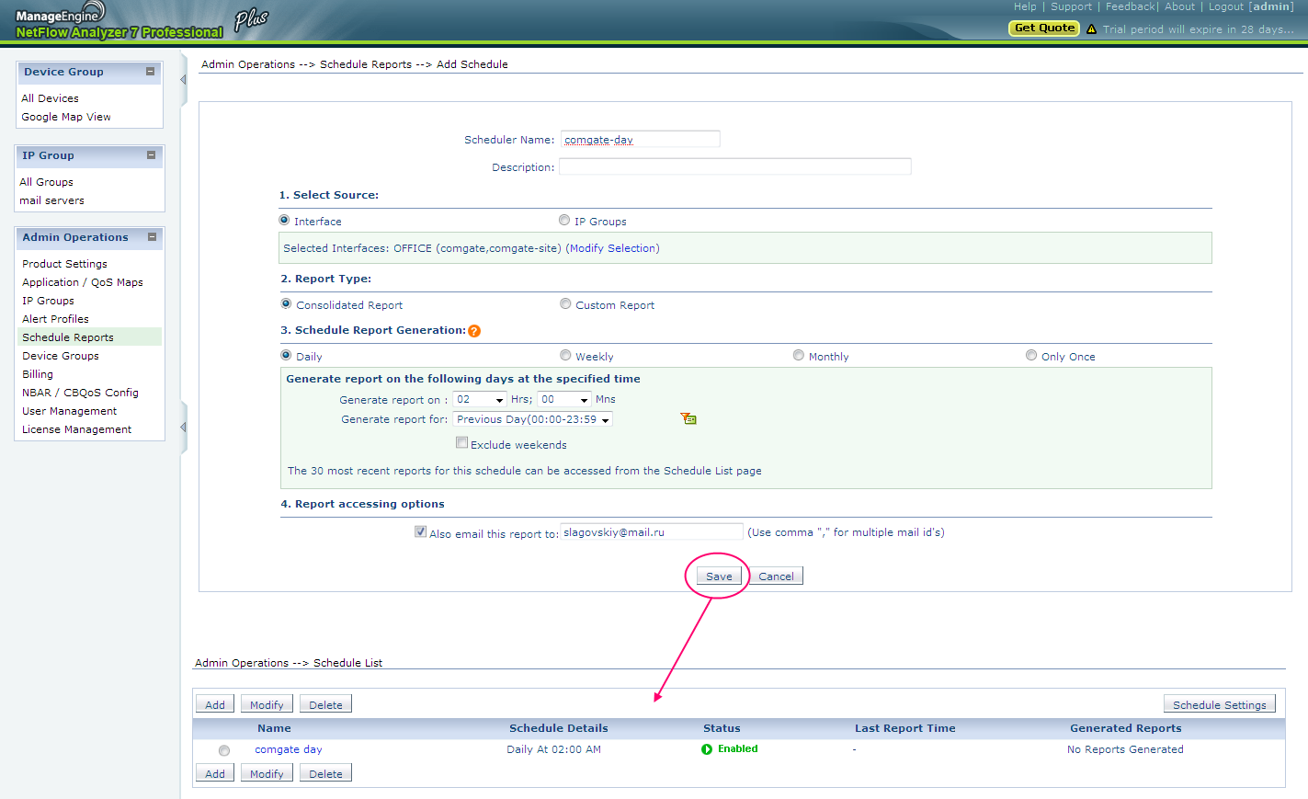Collapse the Admin Operations panel
Image resolution: width=1308 pixels, height=799 pixels.
coord(152,237)
